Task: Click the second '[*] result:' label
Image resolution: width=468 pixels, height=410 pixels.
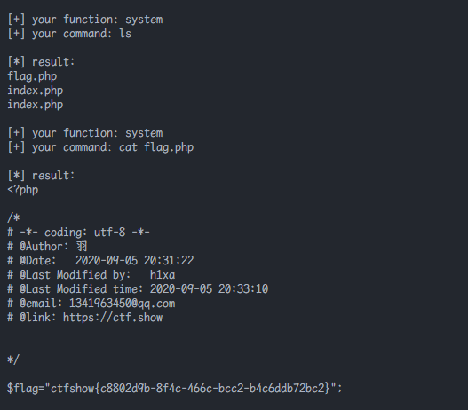Action: (x=41, y=176)
